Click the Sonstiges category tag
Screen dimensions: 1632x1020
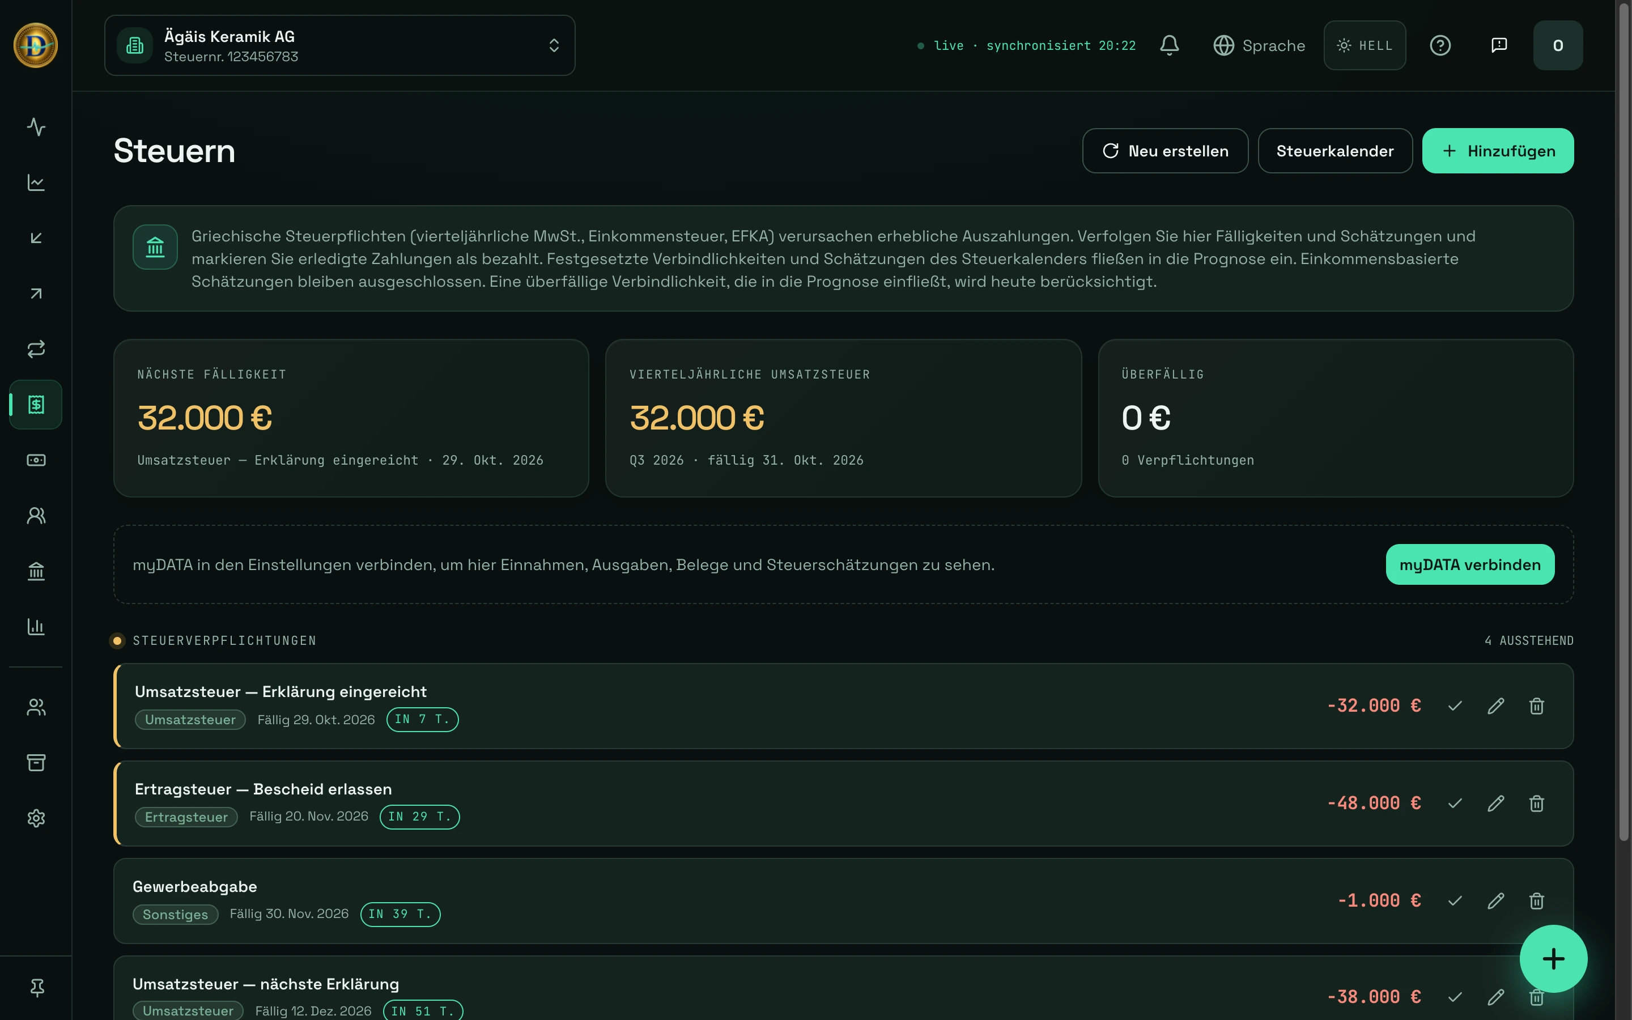click(175, 915)
